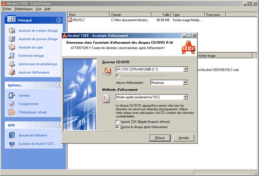Click the Gestionnaire de périphérique icon
This screenshot has width=259, height=176.
[x=12, y=64]
